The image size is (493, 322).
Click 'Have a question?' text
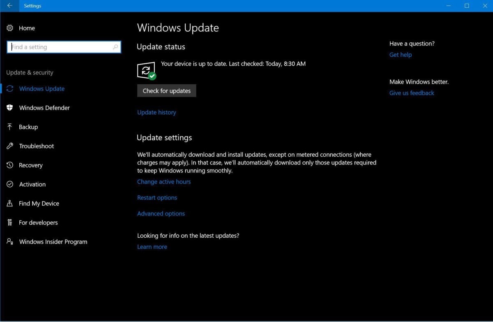(412, 44)
